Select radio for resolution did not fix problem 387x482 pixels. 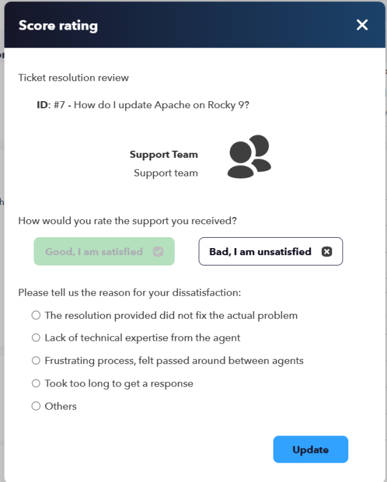(x=36, y=315)
